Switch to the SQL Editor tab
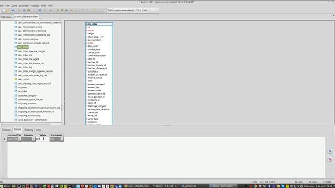This screenshot has width=335, height=188. click(x=6, y=17)
